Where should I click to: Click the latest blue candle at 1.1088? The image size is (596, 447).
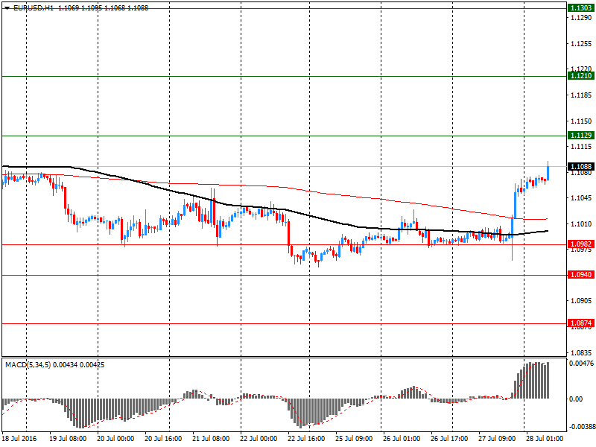click(548, 173)
